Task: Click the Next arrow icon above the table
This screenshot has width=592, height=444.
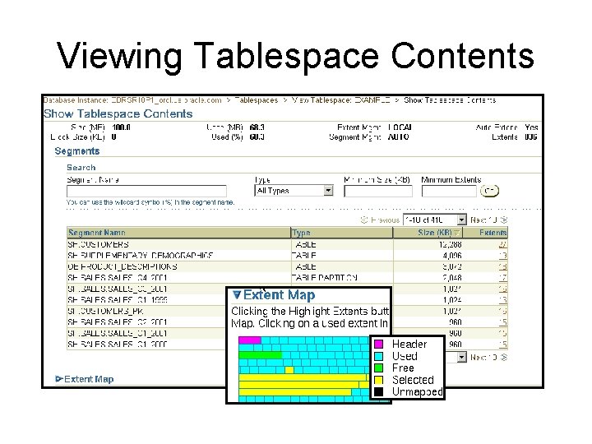Action: coord(504,220)
